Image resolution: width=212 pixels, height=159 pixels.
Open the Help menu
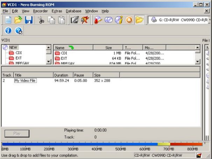coord(105,11)
